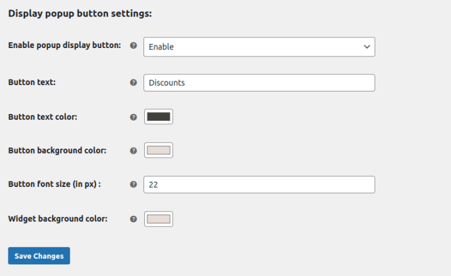Click help icon for Button text color
Screen dimensions: 451x276
pos(133,117)
